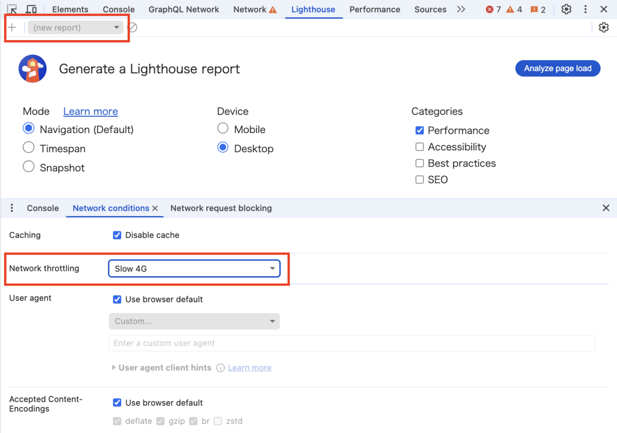Enable the SEO category

420,180
